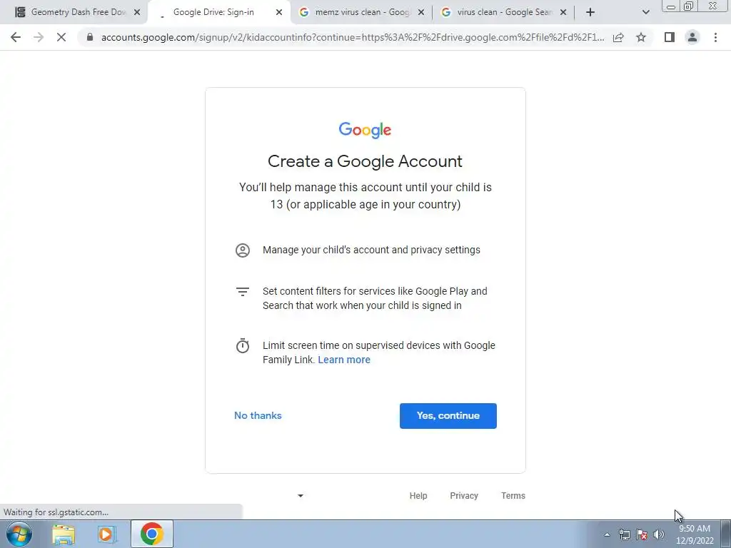Open the Chrome three-dot menu
The width and height of the screenshot is (731, 548).
pos(715,37)
